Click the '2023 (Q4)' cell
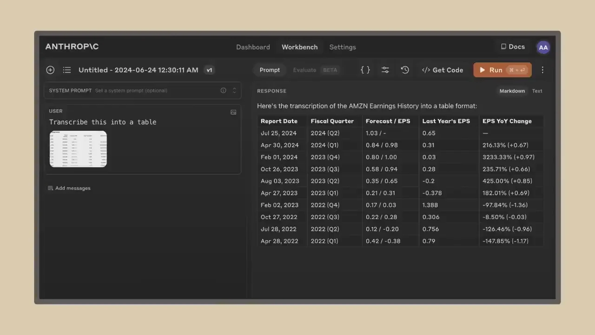The height and width of the screenshot is (335, 595). 325,157
